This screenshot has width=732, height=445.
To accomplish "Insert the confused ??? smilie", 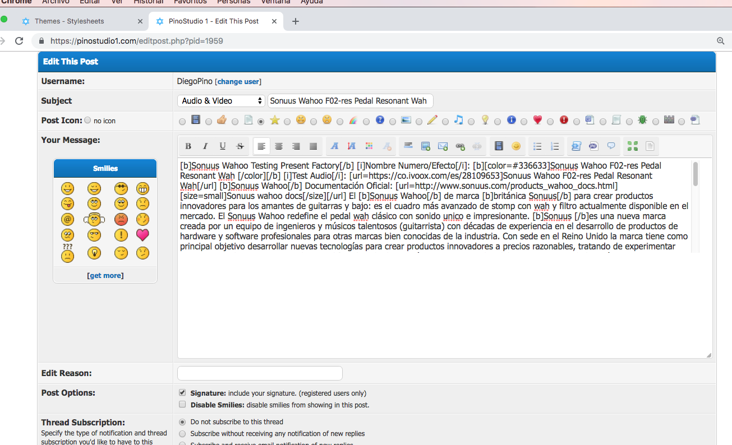I will (x=68, y=253).
